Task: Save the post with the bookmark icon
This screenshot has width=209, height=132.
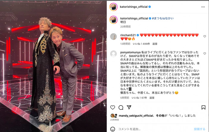Action: coord(203,108)
